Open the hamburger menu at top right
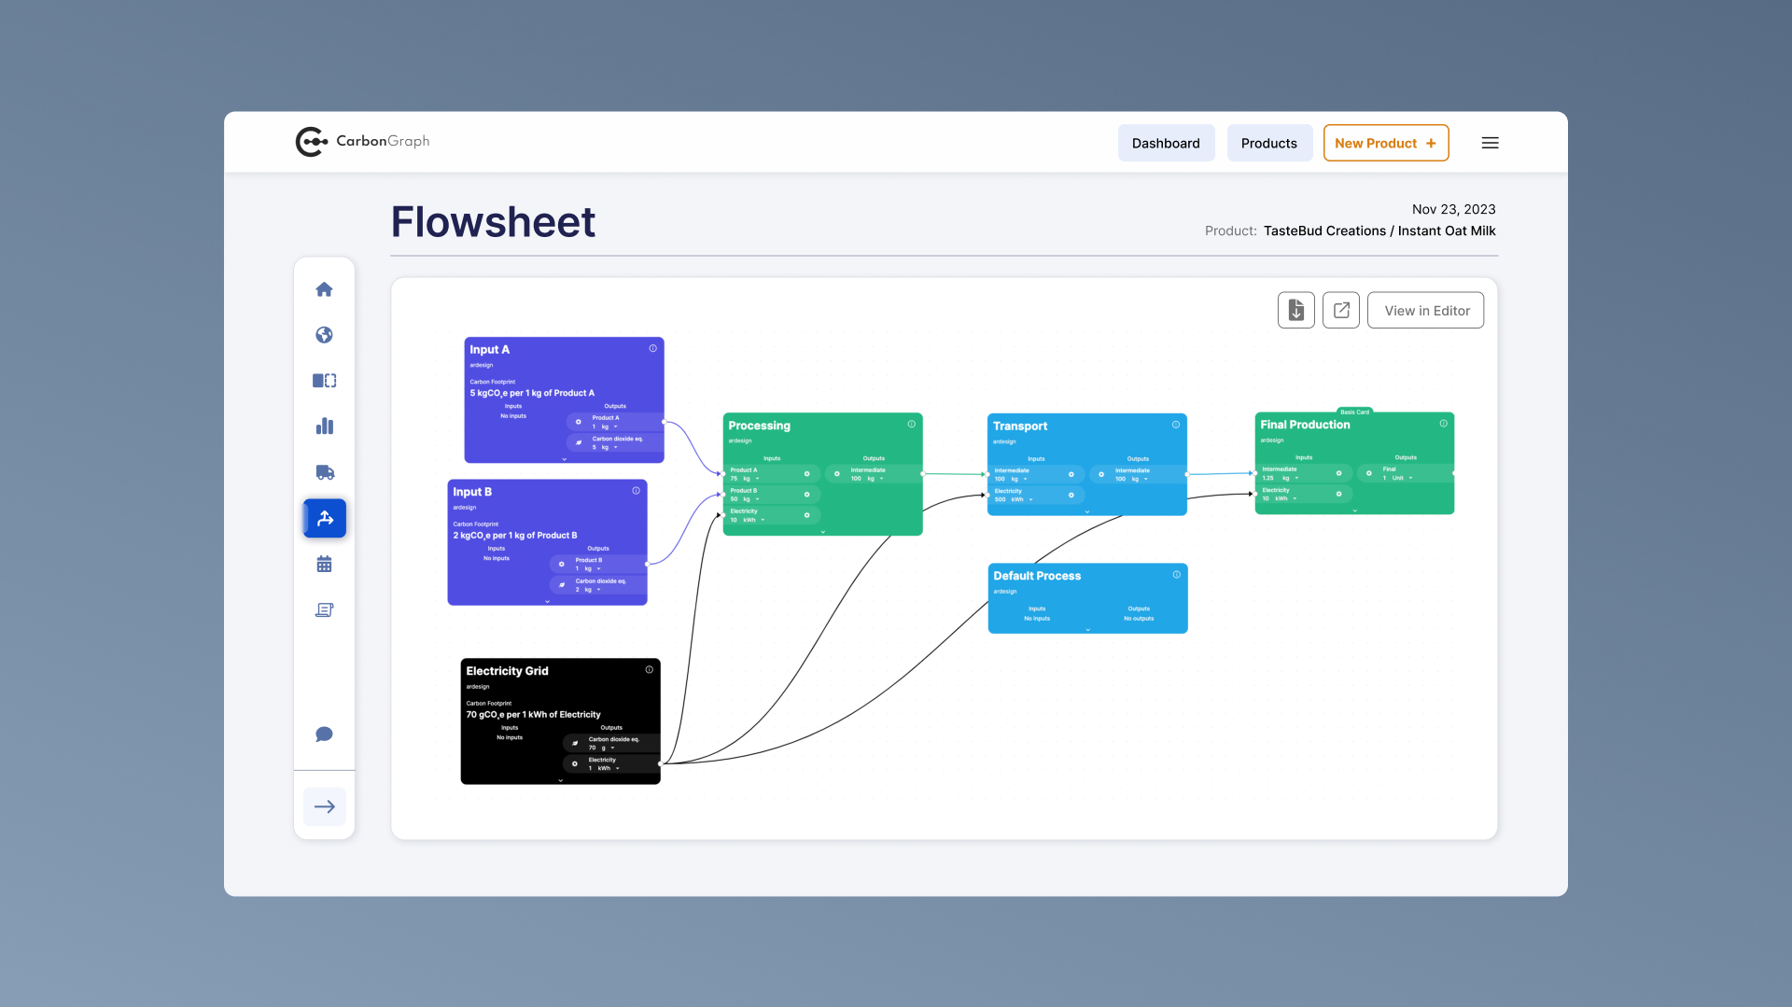1792x1007 pixels. click(x=1491, y=142)
